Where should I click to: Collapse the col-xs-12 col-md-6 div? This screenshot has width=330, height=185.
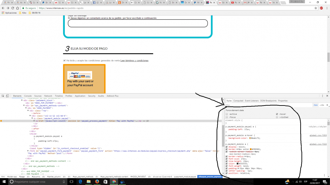coord(30,116)
